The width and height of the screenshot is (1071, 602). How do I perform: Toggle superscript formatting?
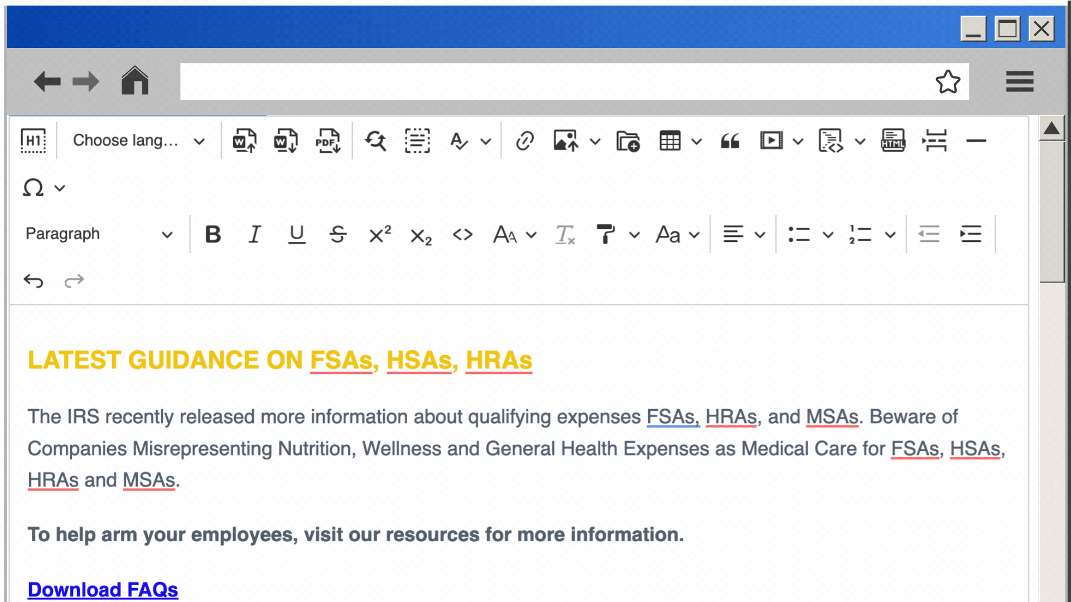pos(378,234)
